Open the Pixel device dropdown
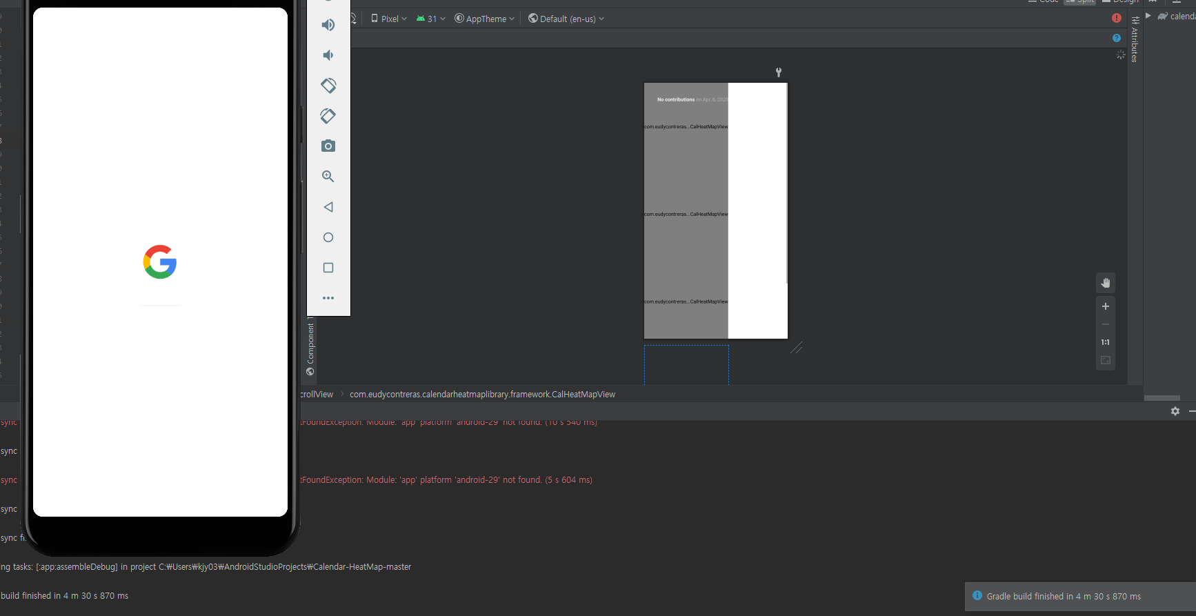 point(389,19)
